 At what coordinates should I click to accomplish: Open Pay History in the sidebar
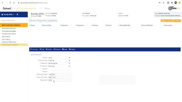(x=6, y=39)
